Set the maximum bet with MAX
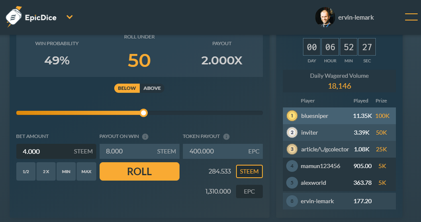 (86, 171)
